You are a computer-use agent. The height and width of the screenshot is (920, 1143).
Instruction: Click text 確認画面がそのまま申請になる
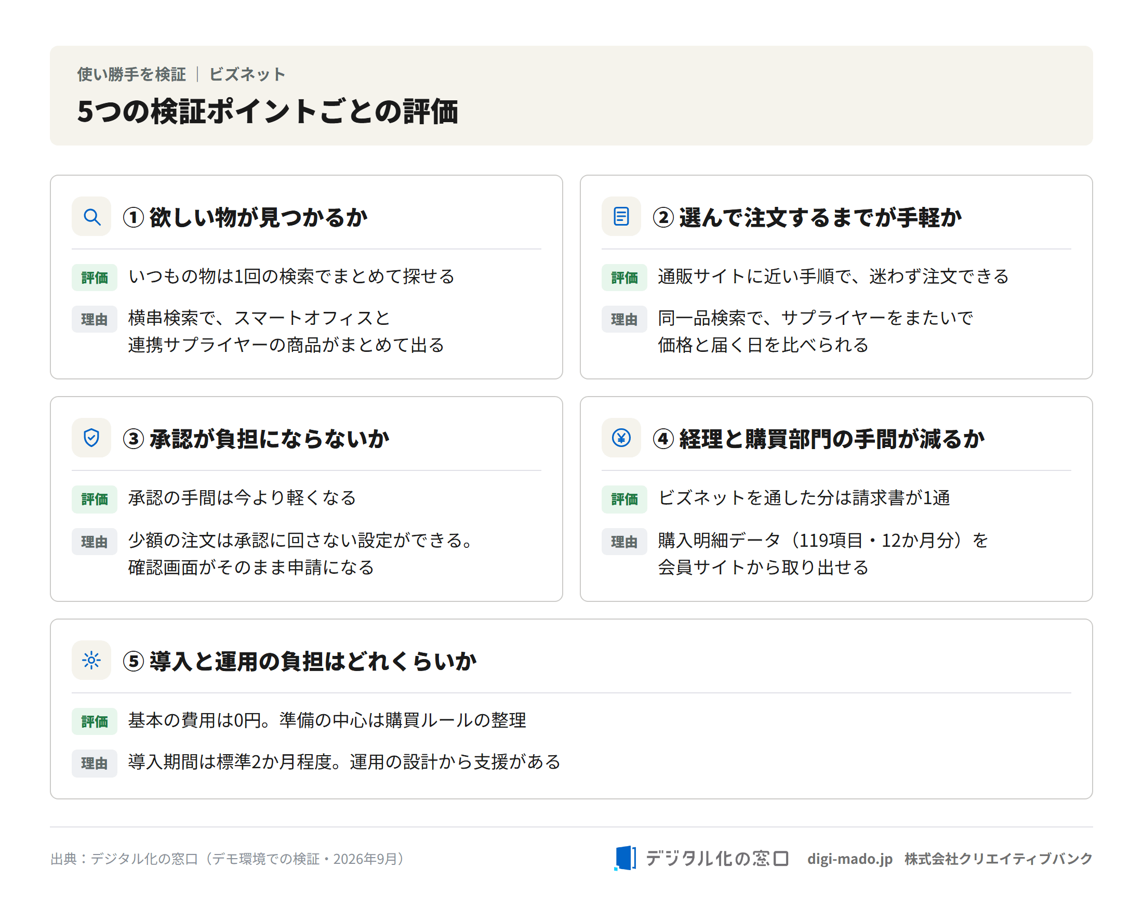tap(251, 567)
